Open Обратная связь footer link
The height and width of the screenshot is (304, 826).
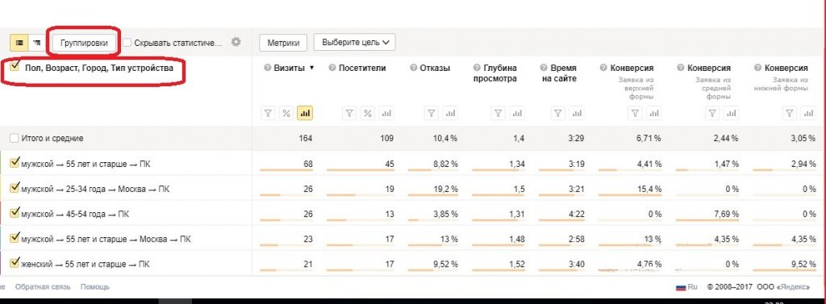[x=44, y=287]
